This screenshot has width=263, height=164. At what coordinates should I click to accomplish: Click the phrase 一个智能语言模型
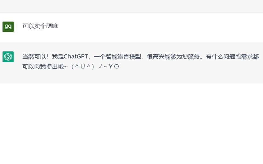pyautogui.click(x=117, y=57)
